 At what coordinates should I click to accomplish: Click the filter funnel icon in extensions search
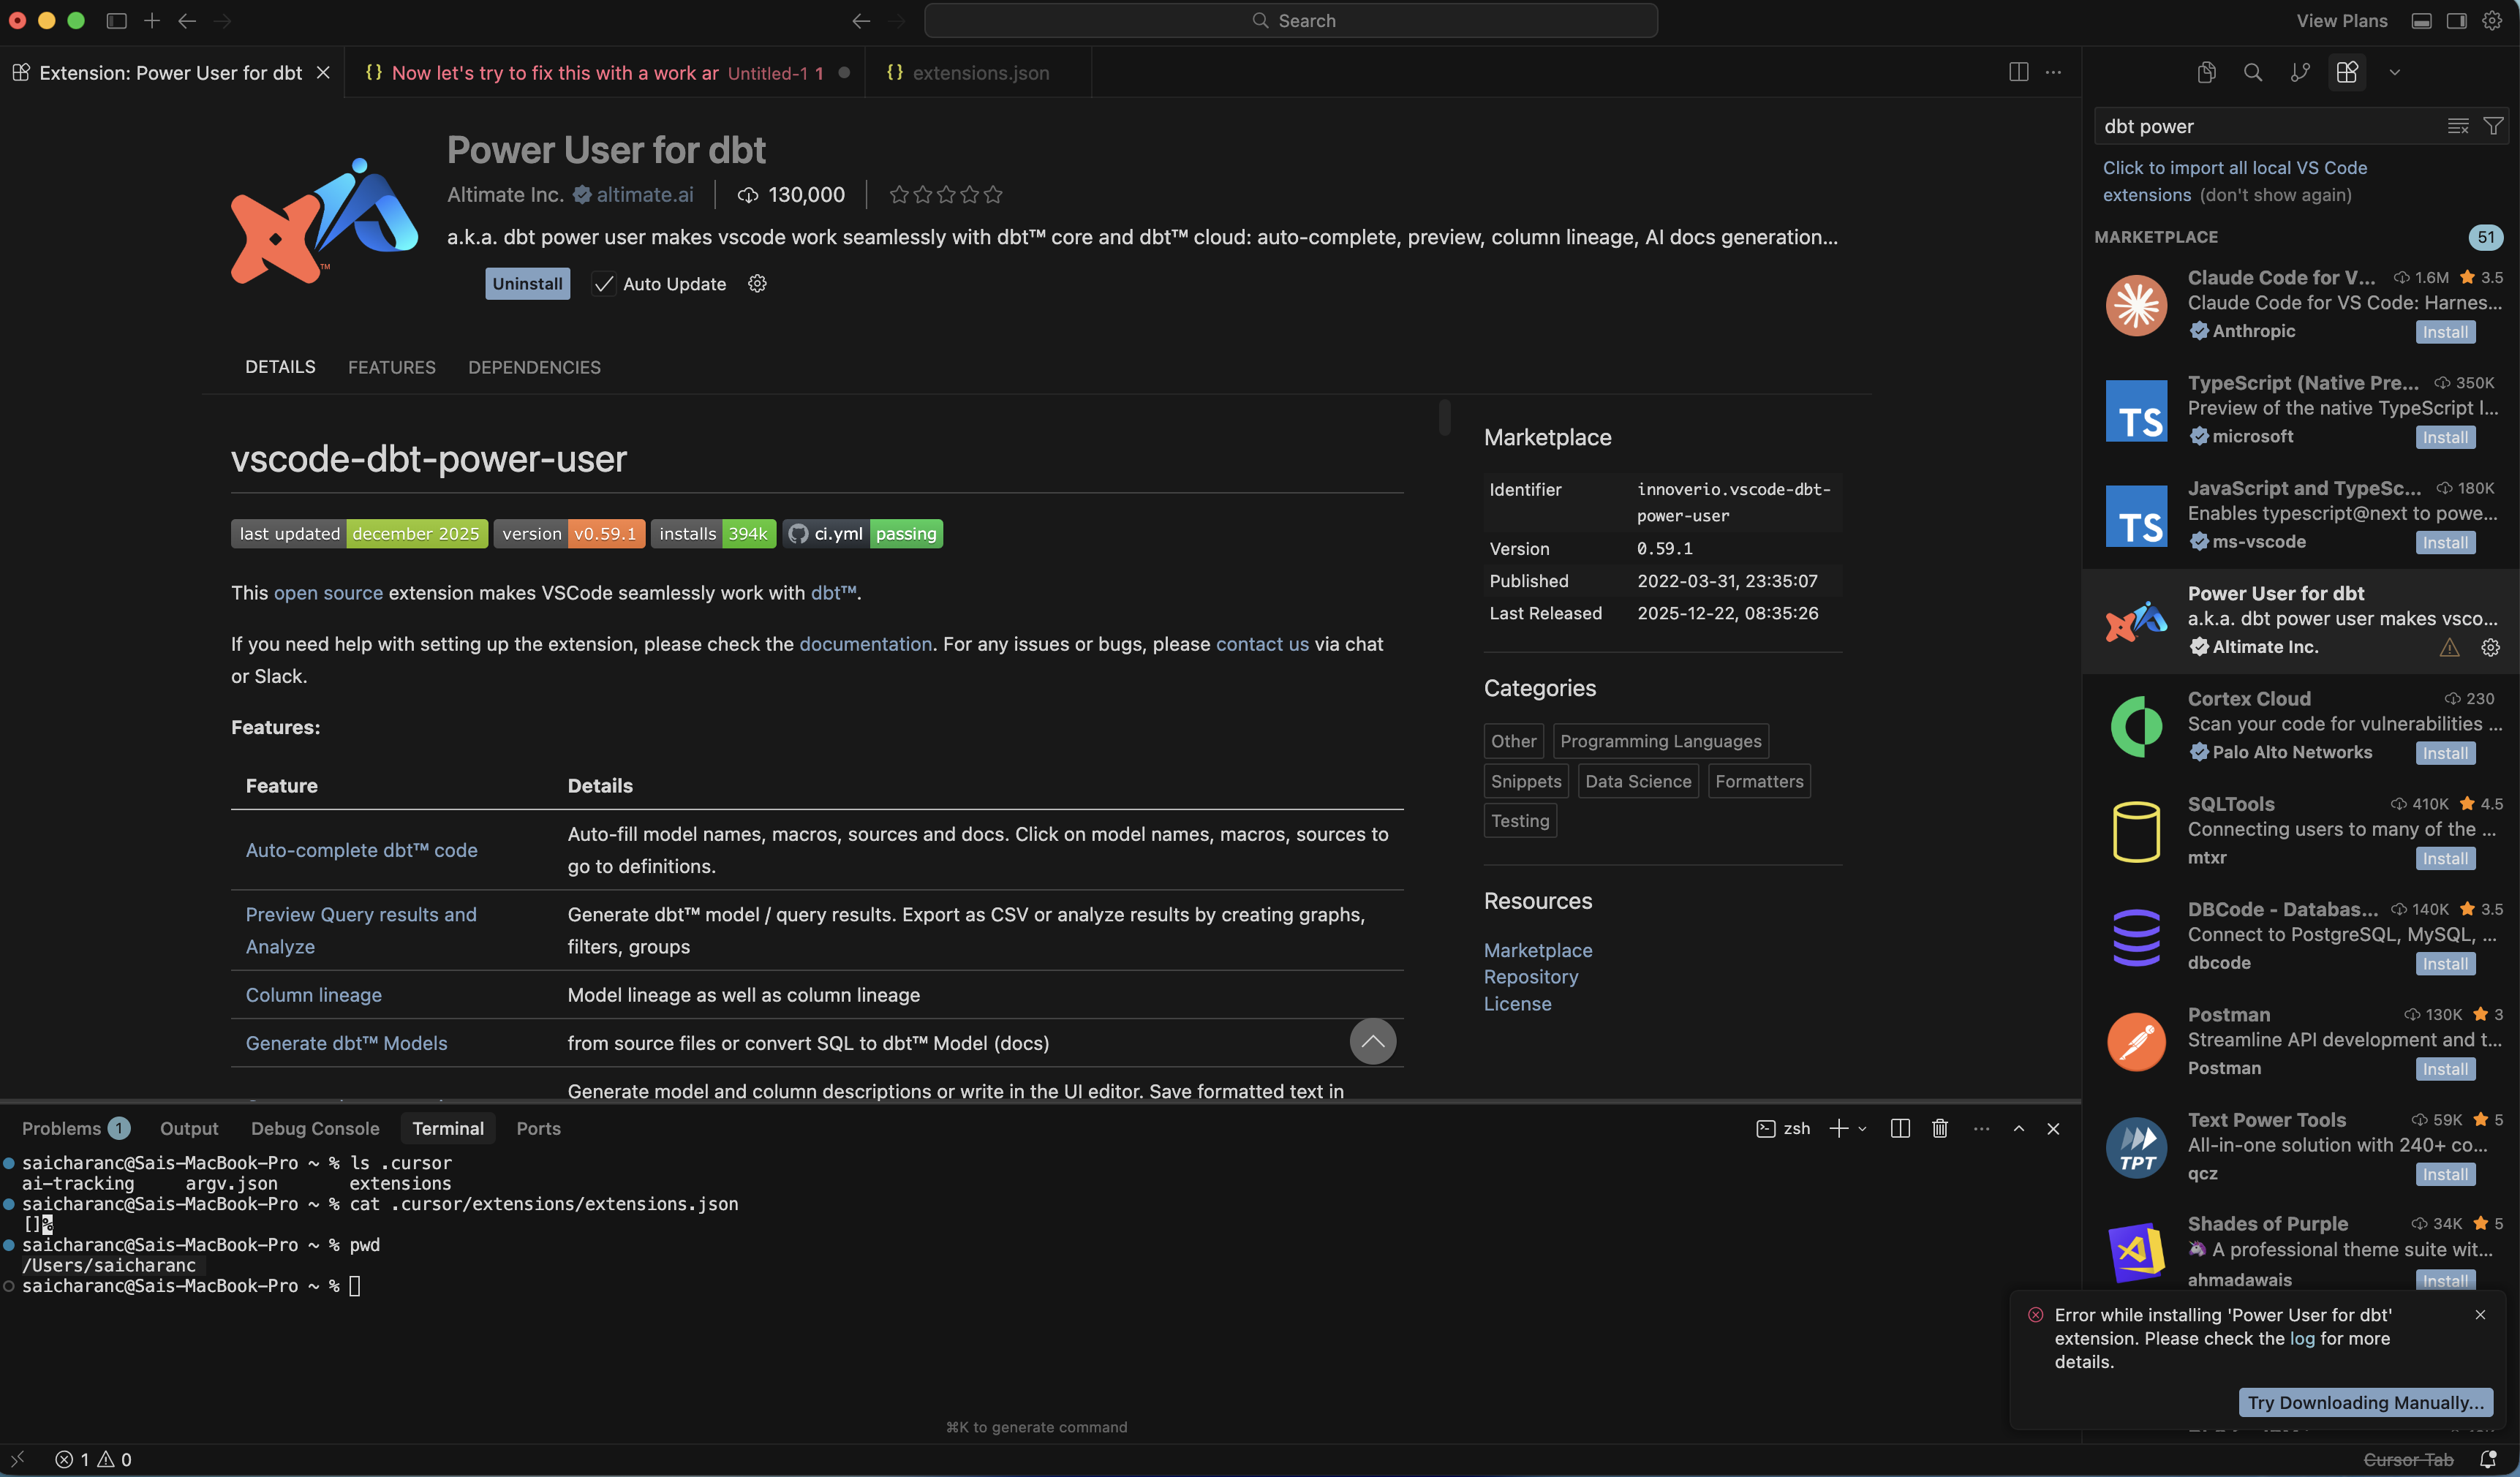[2492, 125]
